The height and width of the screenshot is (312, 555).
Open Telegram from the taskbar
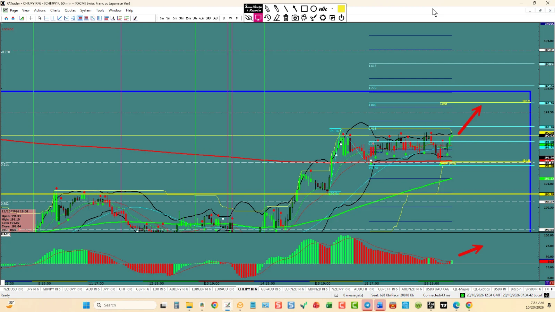tap(367, 305)
